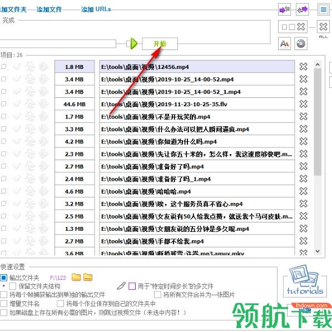Click the F:\123 output path link

58,278
